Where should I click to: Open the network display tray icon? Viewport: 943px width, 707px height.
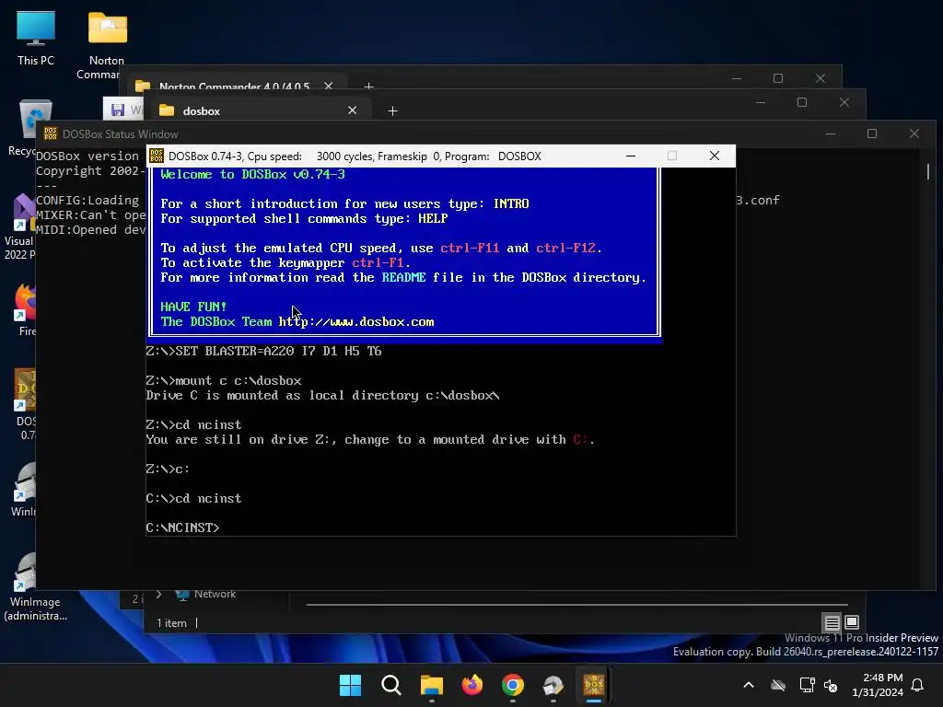pyautogui.click(x=807, y=685)
